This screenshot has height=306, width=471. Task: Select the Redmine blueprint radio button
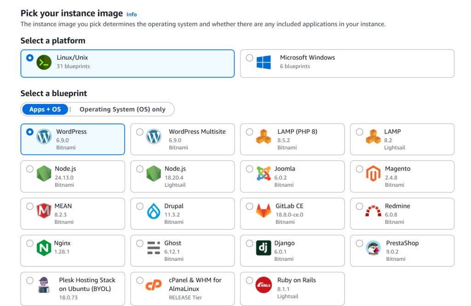[359, 205]
